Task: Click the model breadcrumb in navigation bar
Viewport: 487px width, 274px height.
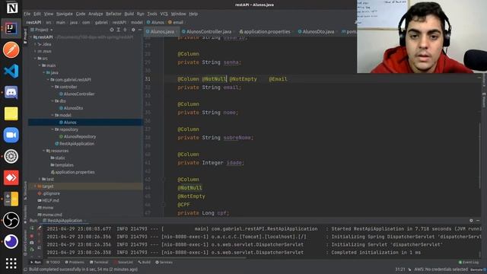Action: (136, 22)
